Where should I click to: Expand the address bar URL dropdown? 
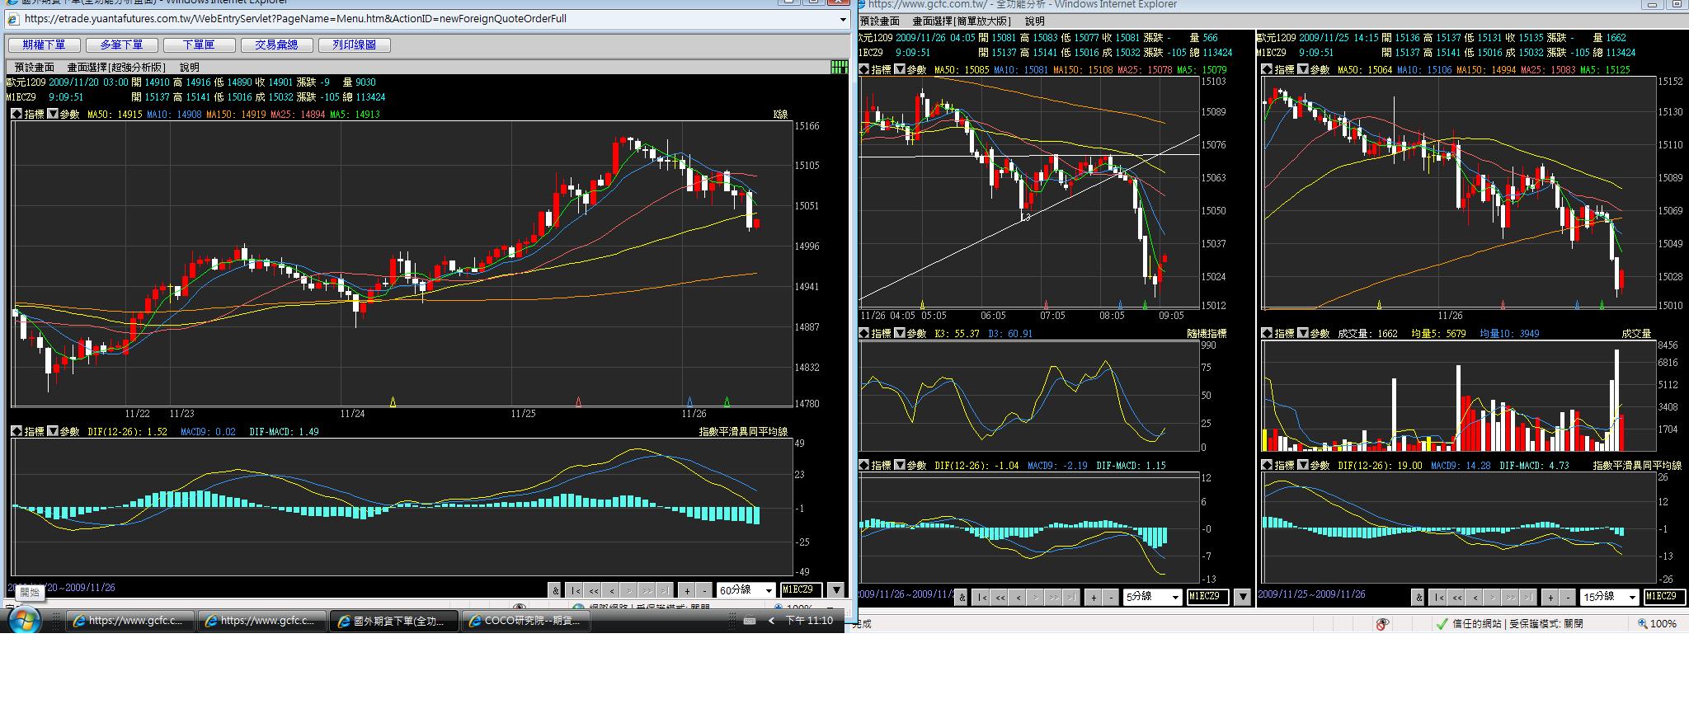(842, 19)
